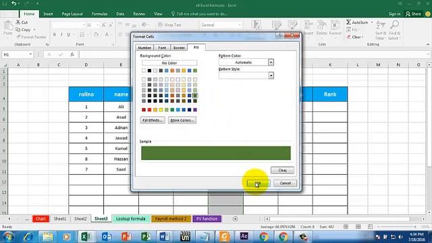Open More Colors dialog
The image size is (432, 243).
[x=182, y=120]
